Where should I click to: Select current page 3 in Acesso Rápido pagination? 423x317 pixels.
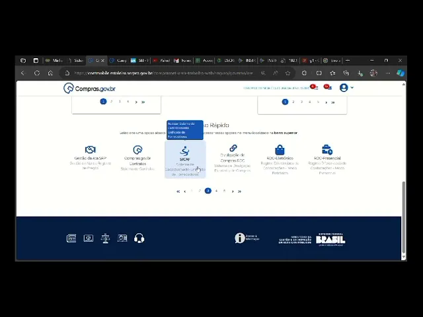(208, 191)
